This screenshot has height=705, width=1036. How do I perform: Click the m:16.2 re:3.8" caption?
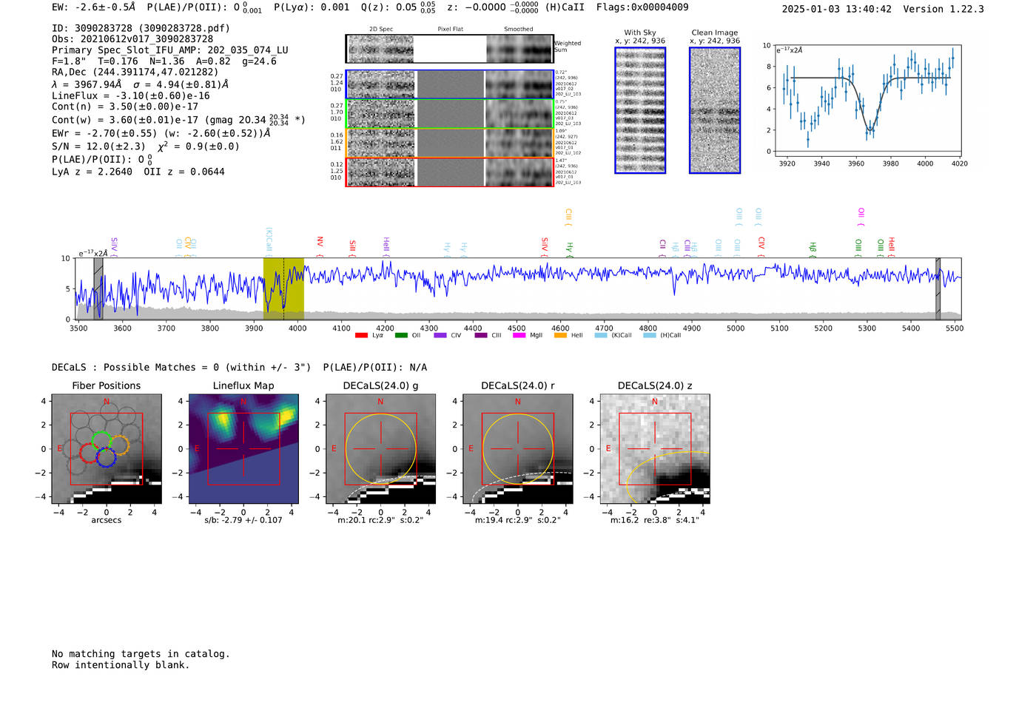point(655,520)
